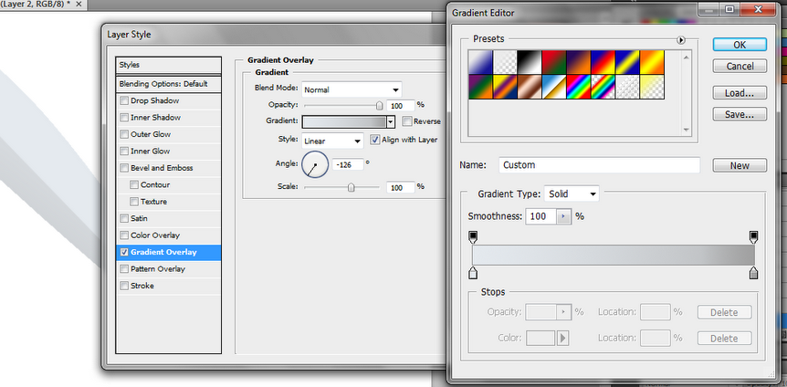Select the red-to-green gradient preset
Screen dimensions: 787x387
click(x=554, y=62)
